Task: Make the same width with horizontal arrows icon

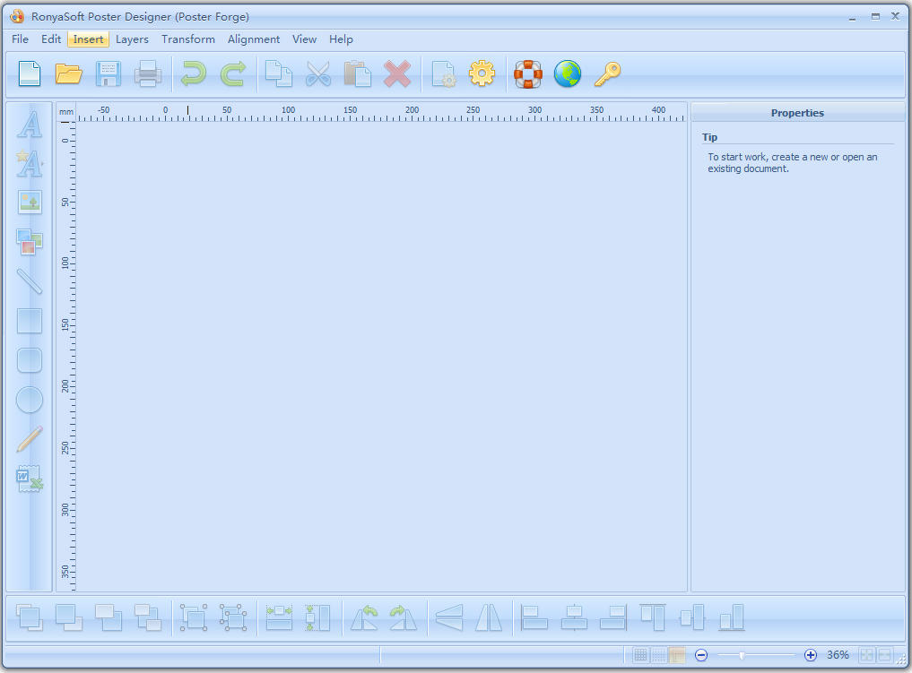Action: [279, 617]
